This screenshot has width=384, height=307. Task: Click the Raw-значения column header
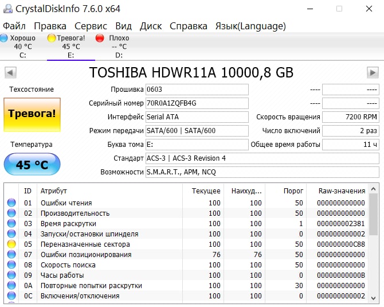(x=337, y=191)
